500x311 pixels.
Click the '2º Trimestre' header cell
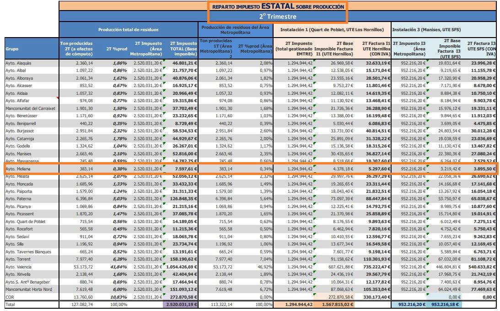[x=278, y=16]
